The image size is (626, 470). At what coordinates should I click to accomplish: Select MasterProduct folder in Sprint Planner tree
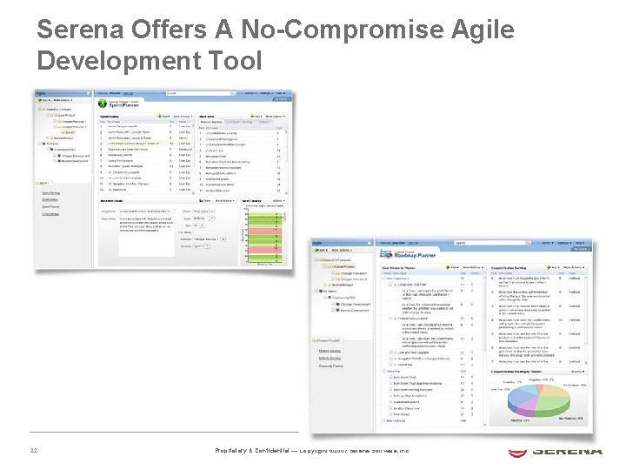(62, 138)
